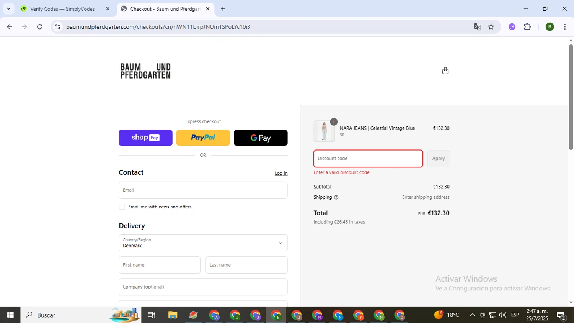Click the Log in link
574x323 pixels.
(281, 173)
